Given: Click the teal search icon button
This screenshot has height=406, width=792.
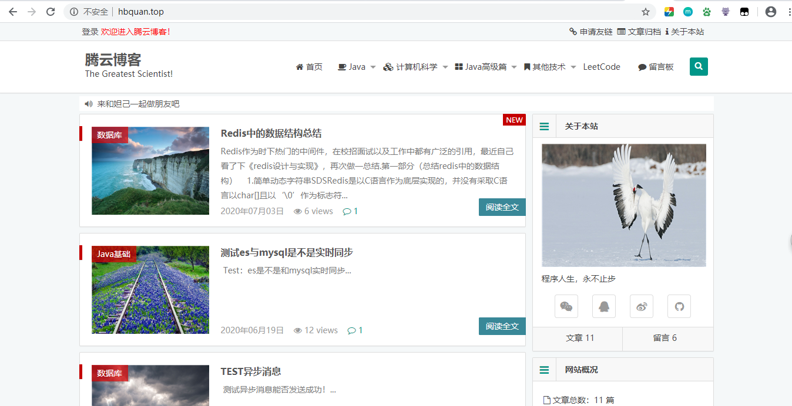Looking at the screenshot, I should [699, 67].
